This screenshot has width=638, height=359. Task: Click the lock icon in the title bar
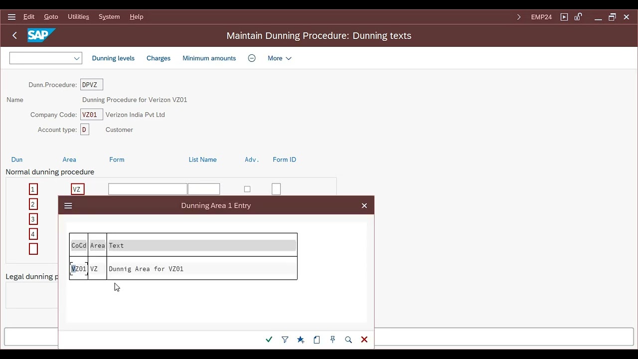tap(578, 17)
